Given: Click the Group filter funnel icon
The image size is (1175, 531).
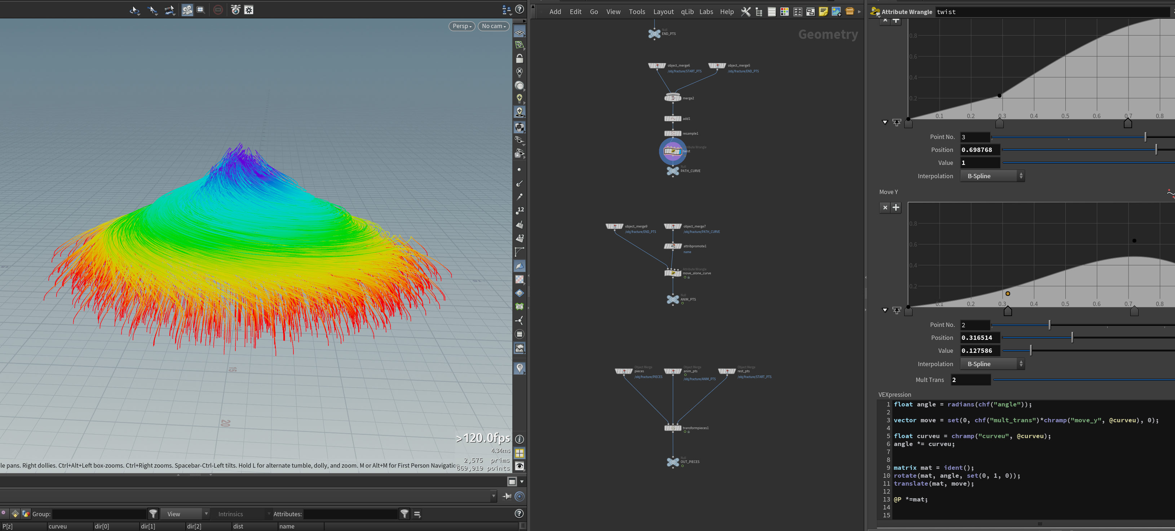Looking at the screenshot, I should pos(154,514).
